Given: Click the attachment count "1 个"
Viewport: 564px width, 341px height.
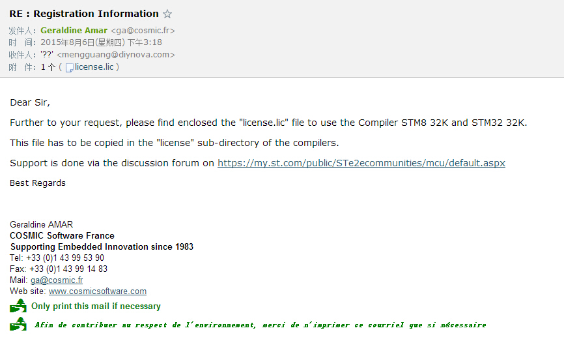Looking at the screenshot, I should [48, 67].
